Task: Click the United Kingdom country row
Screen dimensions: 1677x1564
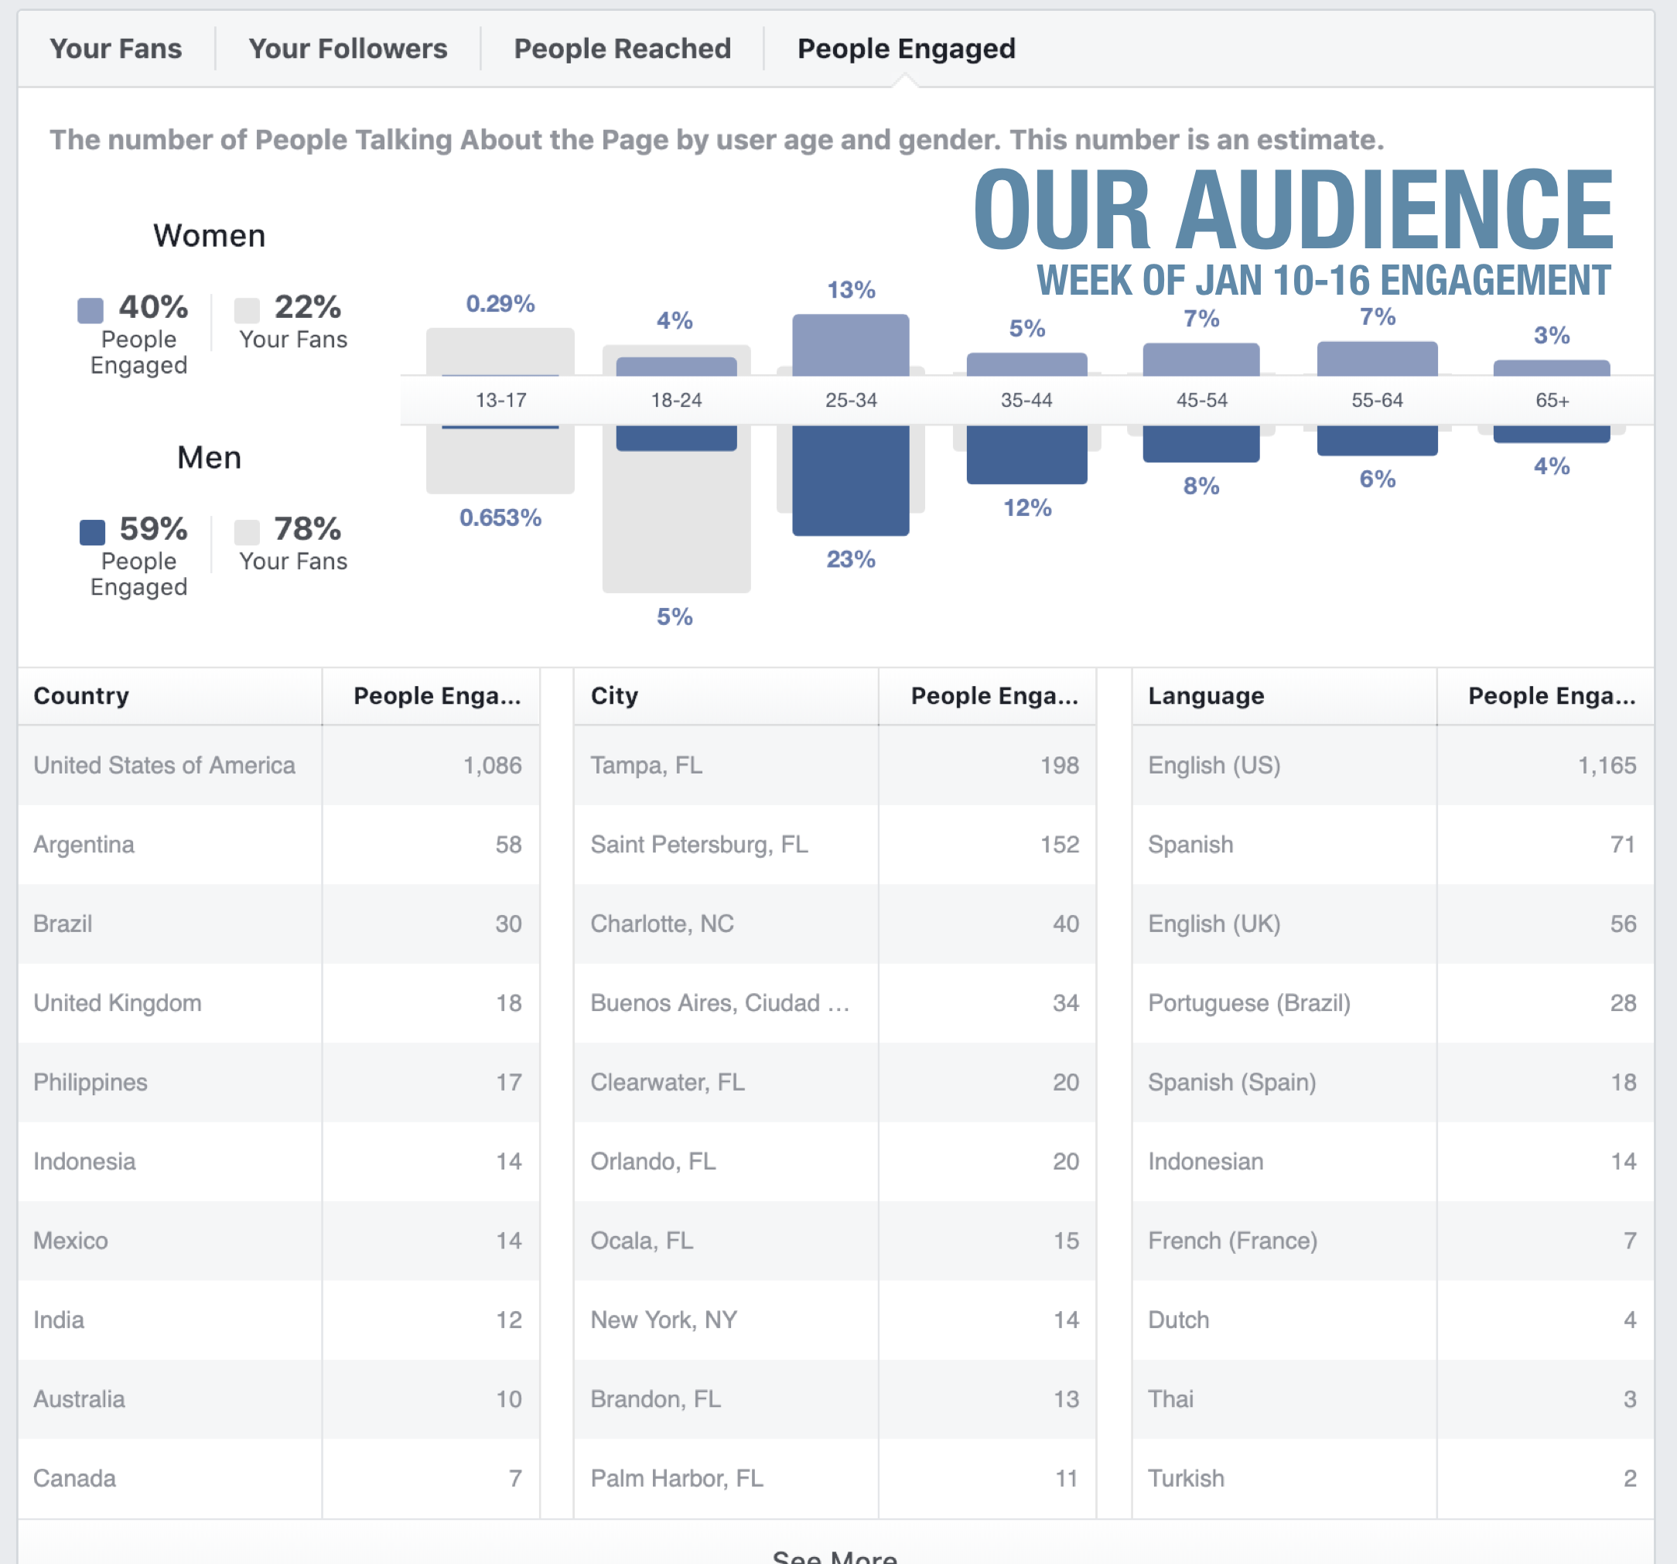Action: click(278, 1003)
